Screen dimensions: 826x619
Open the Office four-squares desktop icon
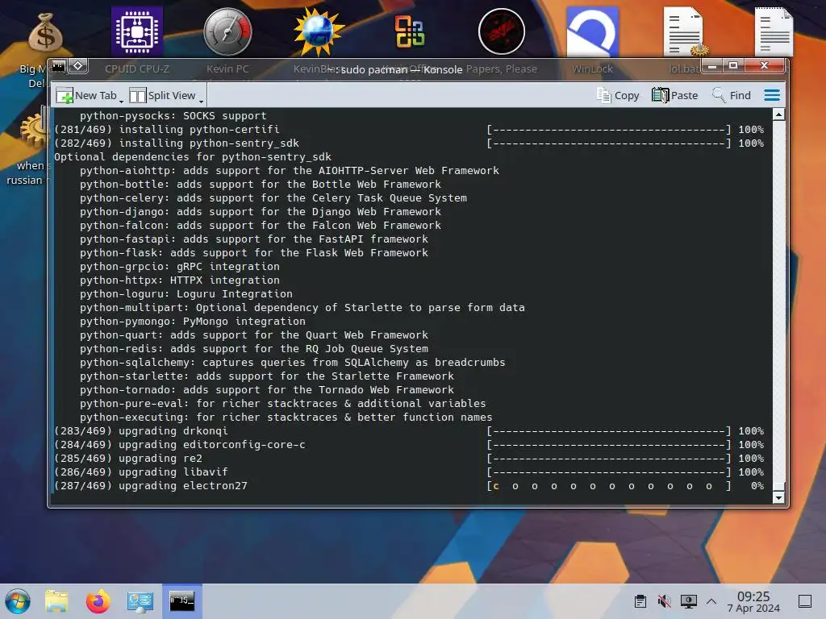[x=410, y=31]
